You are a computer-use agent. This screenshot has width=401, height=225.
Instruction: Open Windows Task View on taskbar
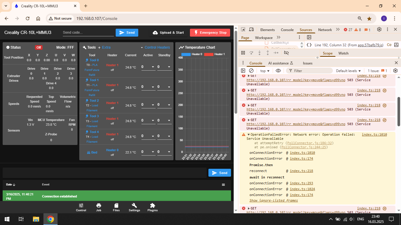[21, 219]
